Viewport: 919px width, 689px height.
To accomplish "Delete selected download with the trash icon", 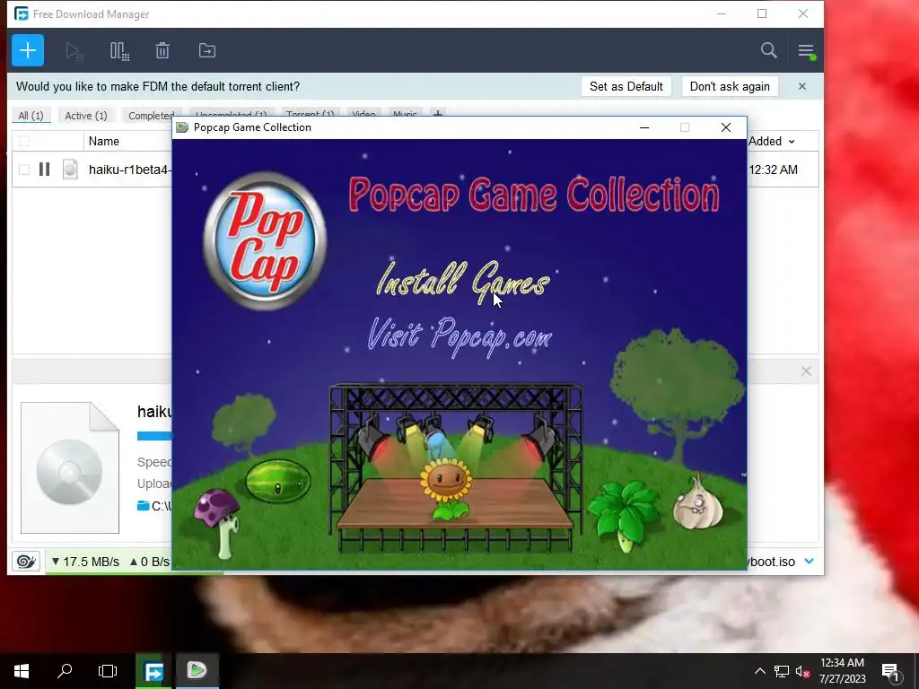I will click(162, 50).
